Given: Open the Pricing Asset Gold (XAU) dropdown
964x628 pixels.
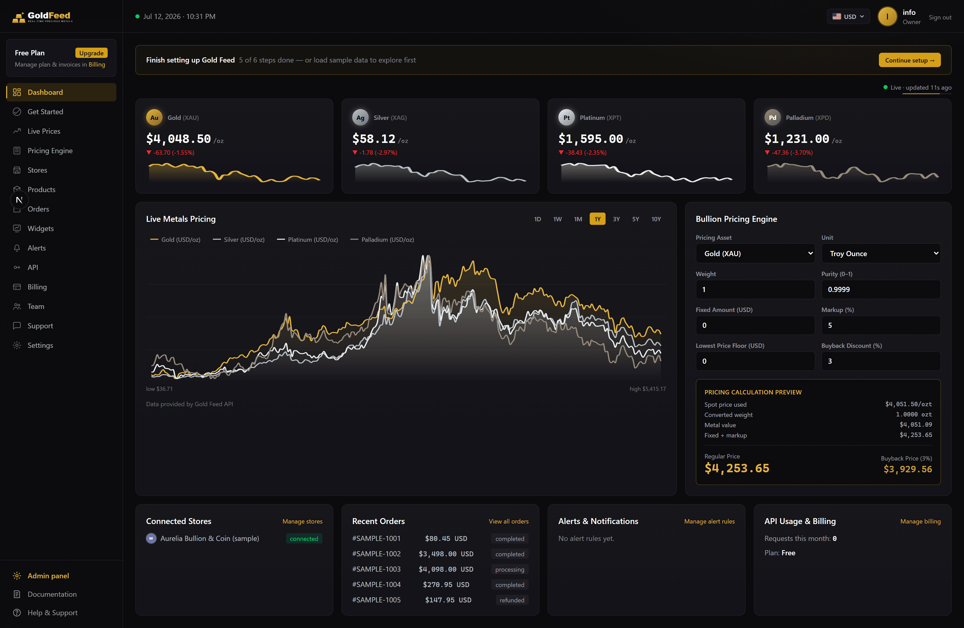Looking at the screenshot, I should click(755, 253).
